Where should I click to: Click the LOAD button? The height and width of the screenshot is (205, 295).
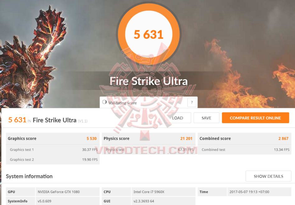click(177, 118)
